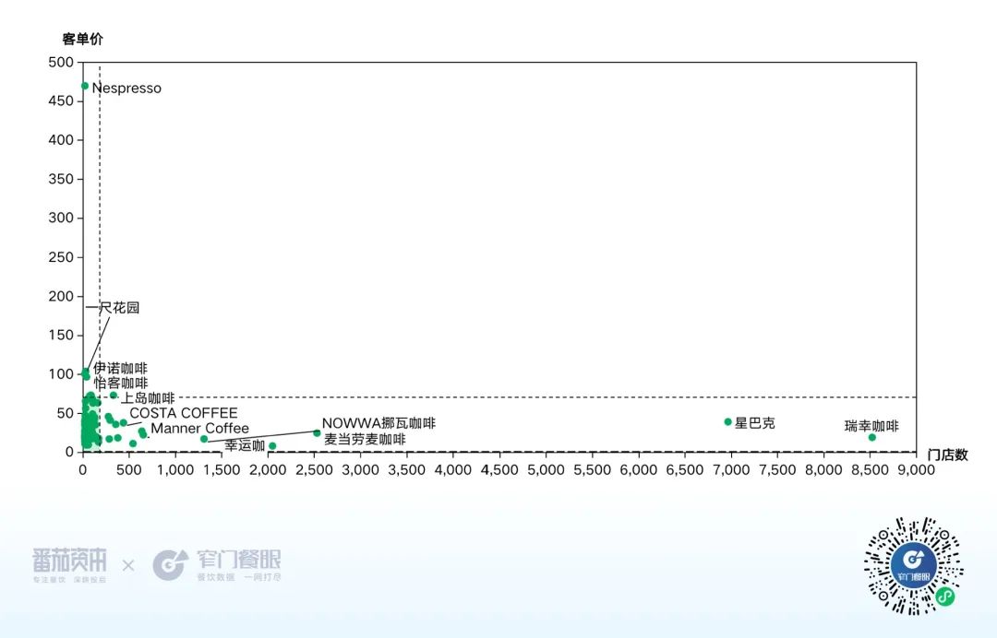The image size is (997, 638).
Task: Select the "COSTA COFFEE" label
Action: coord(184,413)
